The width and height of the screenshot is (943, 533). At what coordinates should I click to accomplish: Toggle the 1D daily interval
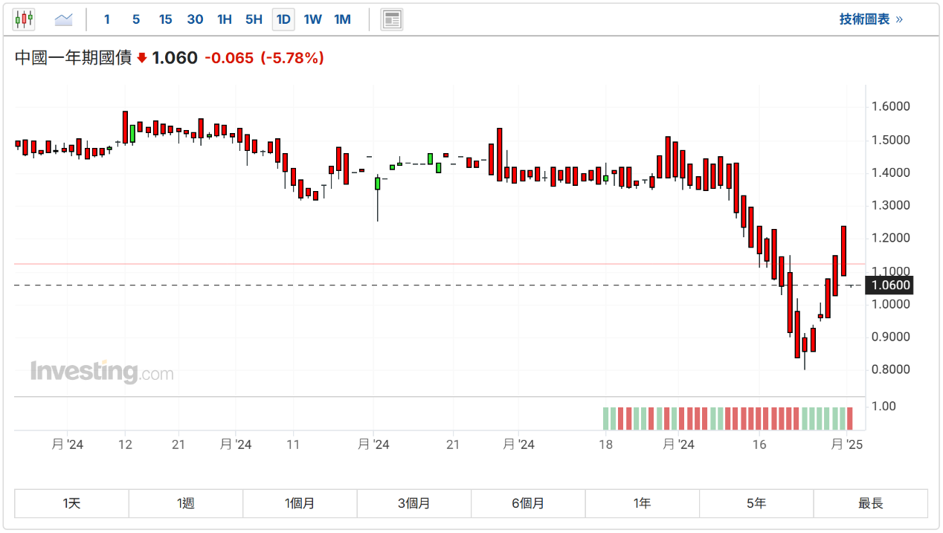283,19
